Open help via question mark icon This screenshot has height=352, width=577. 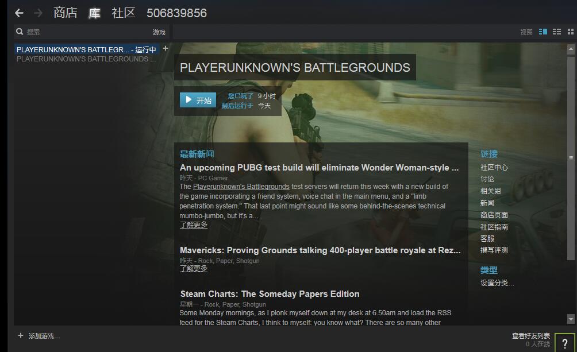(x=564, y=343)
